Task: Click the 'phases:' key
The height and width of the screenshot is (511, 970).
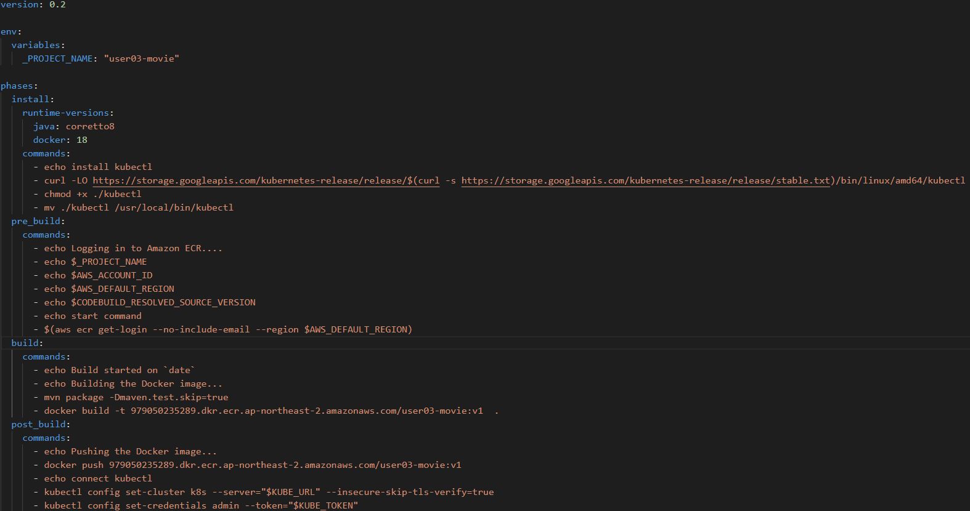Action: 19,86
